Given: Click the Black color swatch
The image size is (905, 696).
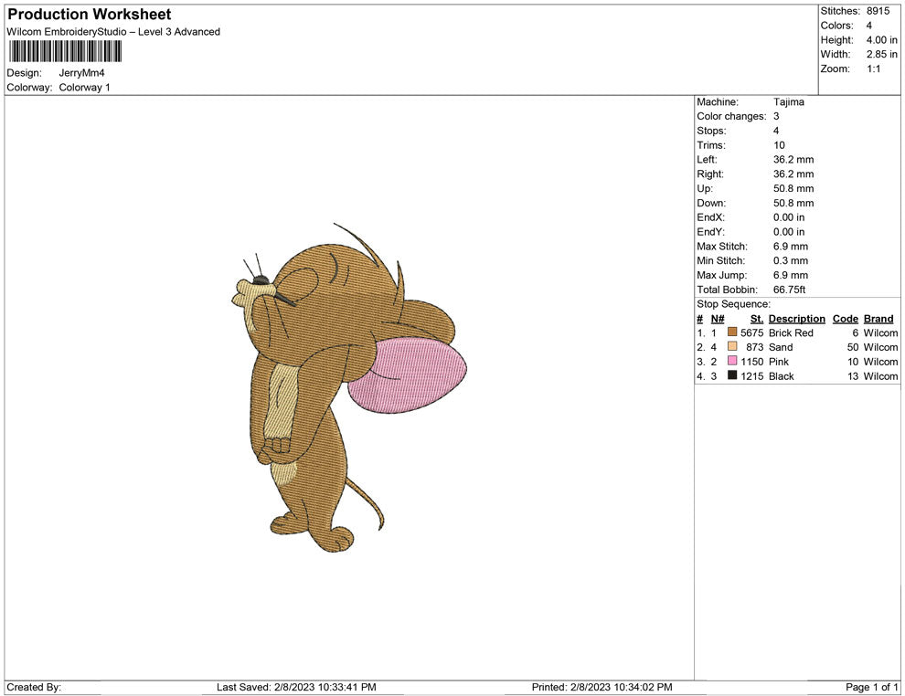Looking at the screenshot, I should 732,375.
